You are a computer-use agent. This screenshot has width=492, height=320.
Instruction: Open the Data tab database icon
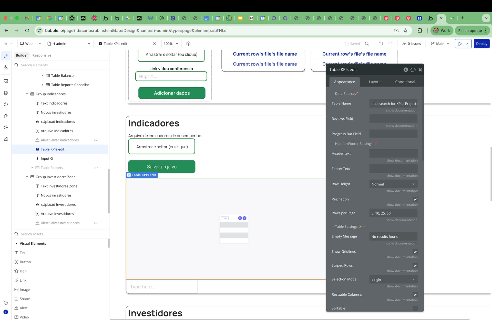pyautogui.click(x=6, y=93)
